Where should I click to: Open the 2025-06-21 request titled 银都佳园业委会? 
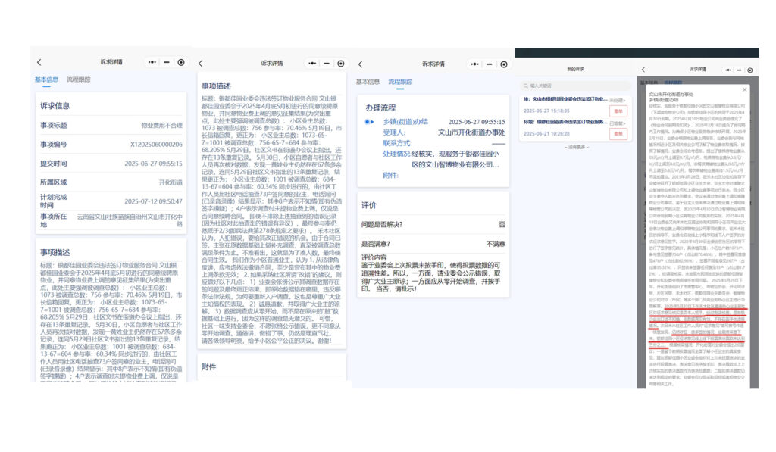pyautogui.click(x=565, y=122)
